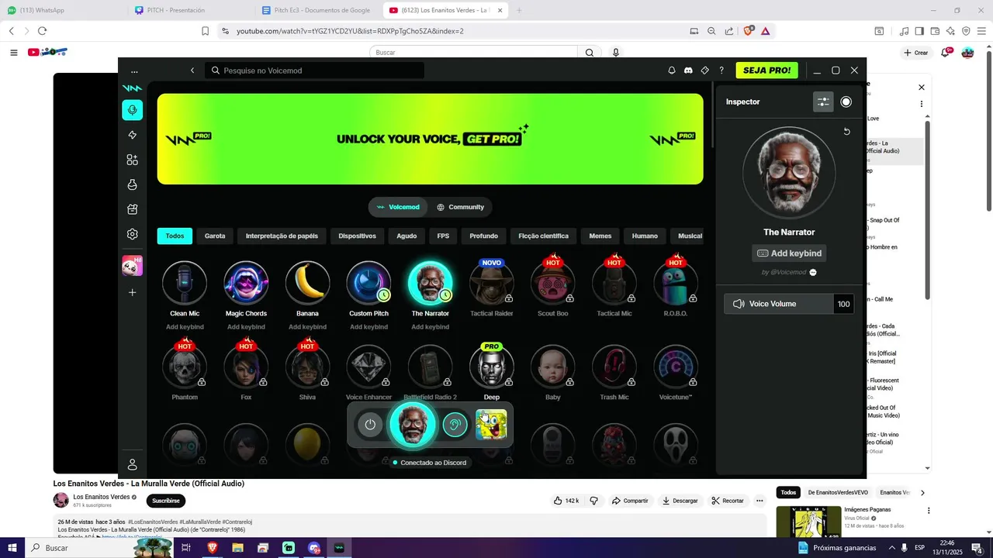The image size is (993, 558).
Task: Select the Custom Pitch voice
Action: pos(368,282)
